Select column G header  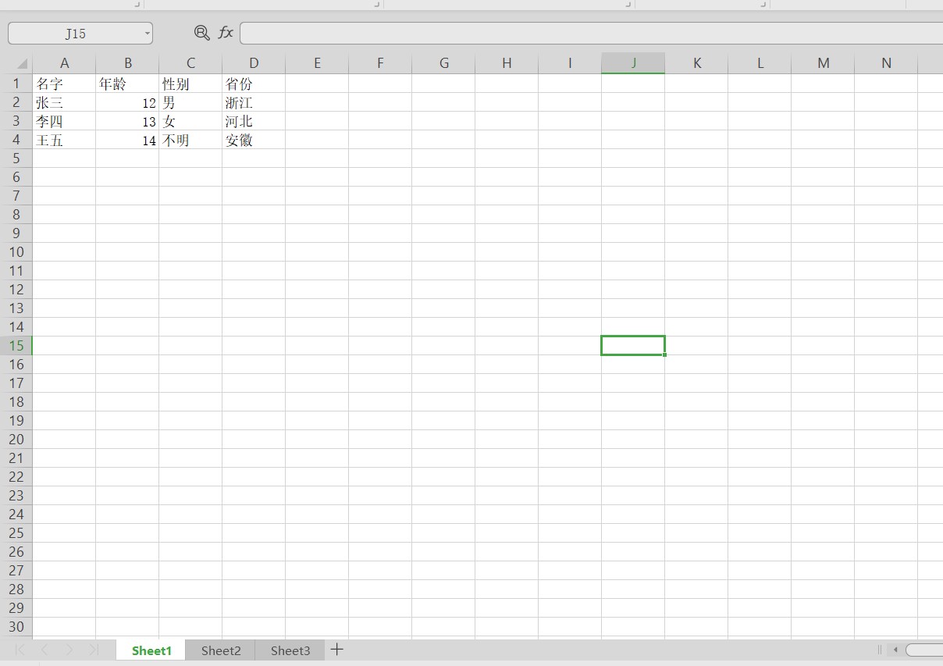coord(443,63)
